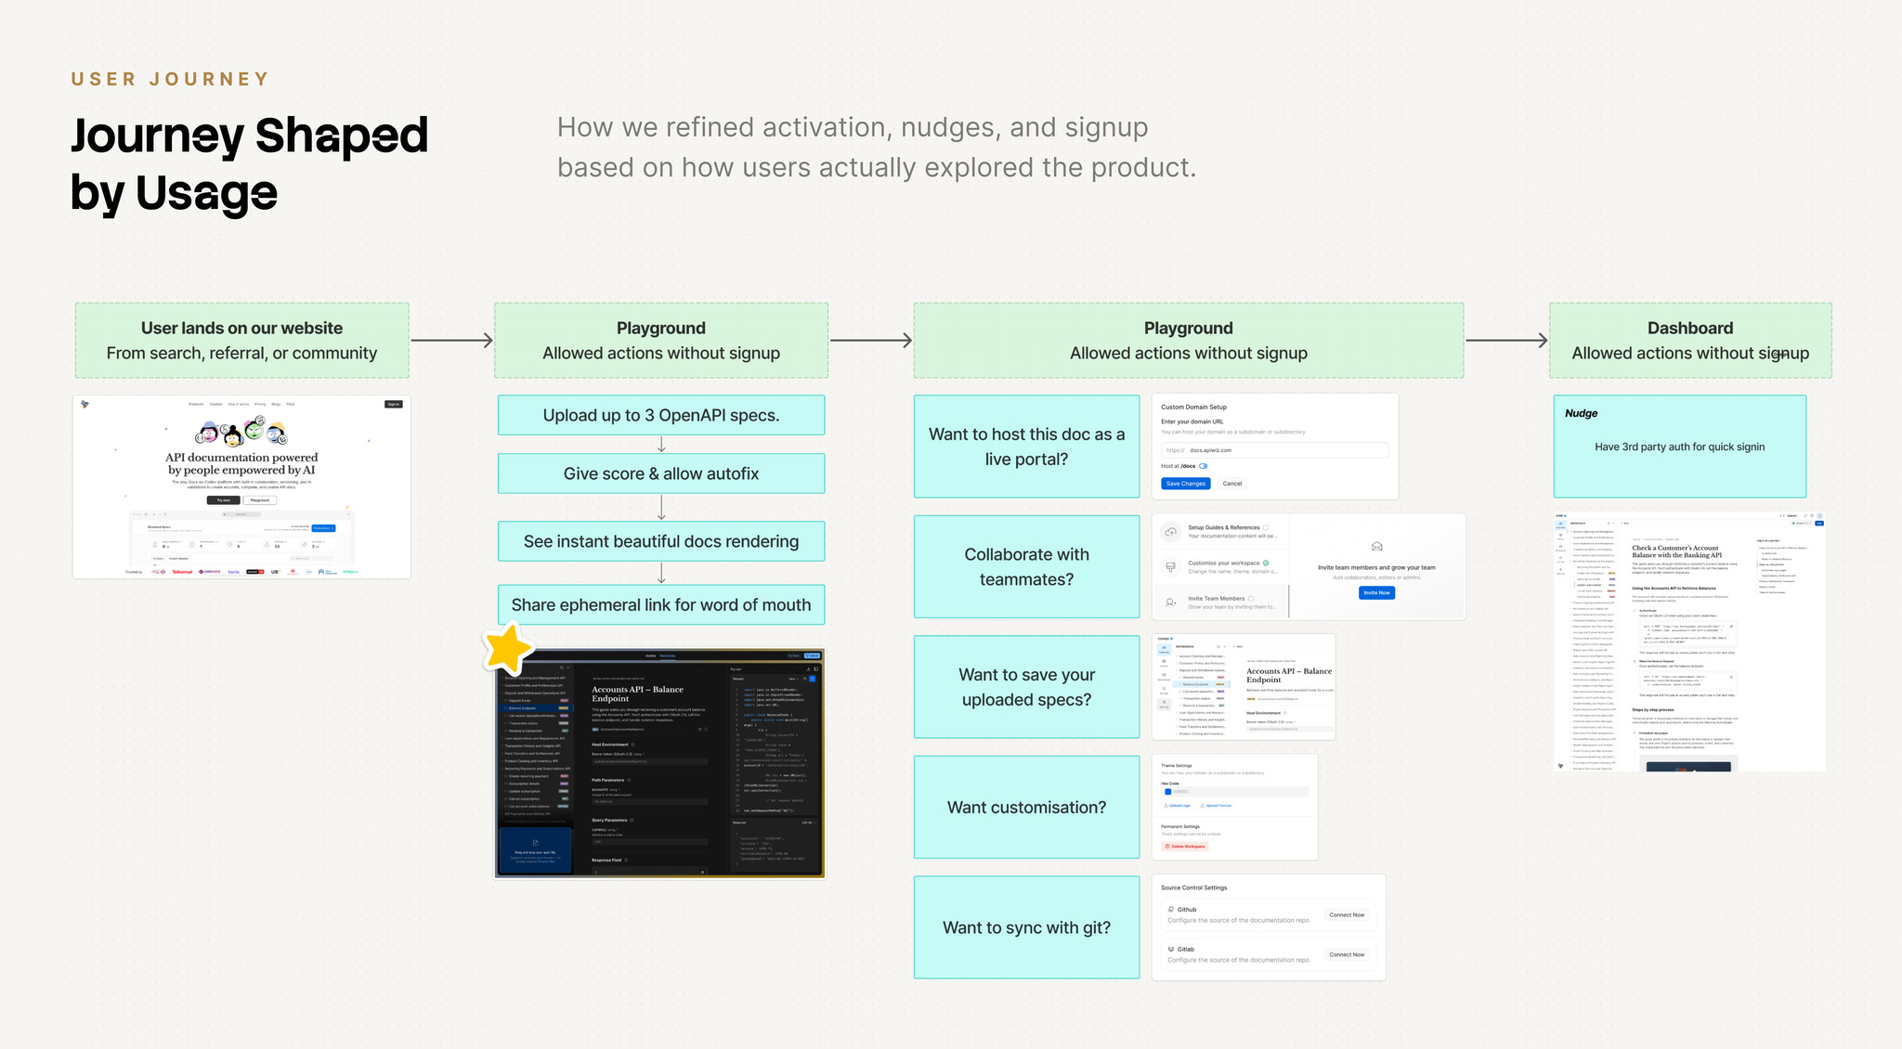Click the Invite Now button
This screenshot has height=1049, width=1902.
[x=1376, y=592]
